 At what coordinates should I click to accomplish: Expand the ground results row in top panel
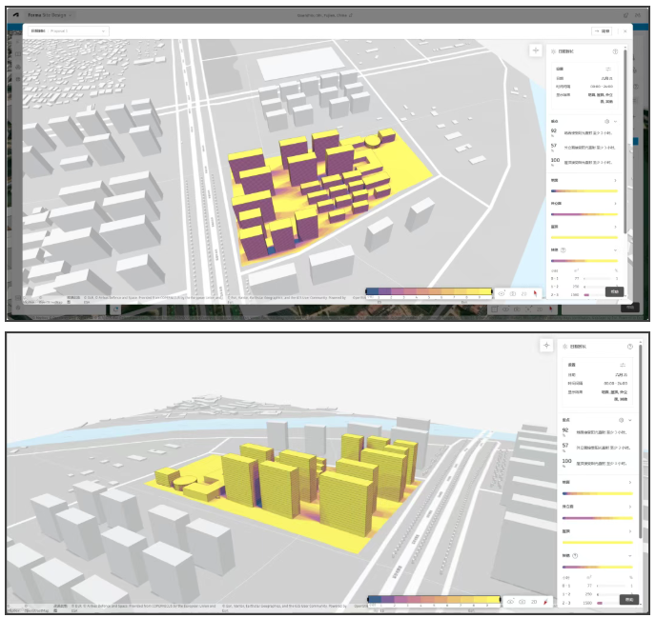pyautogui.click(x=615, y=181)
